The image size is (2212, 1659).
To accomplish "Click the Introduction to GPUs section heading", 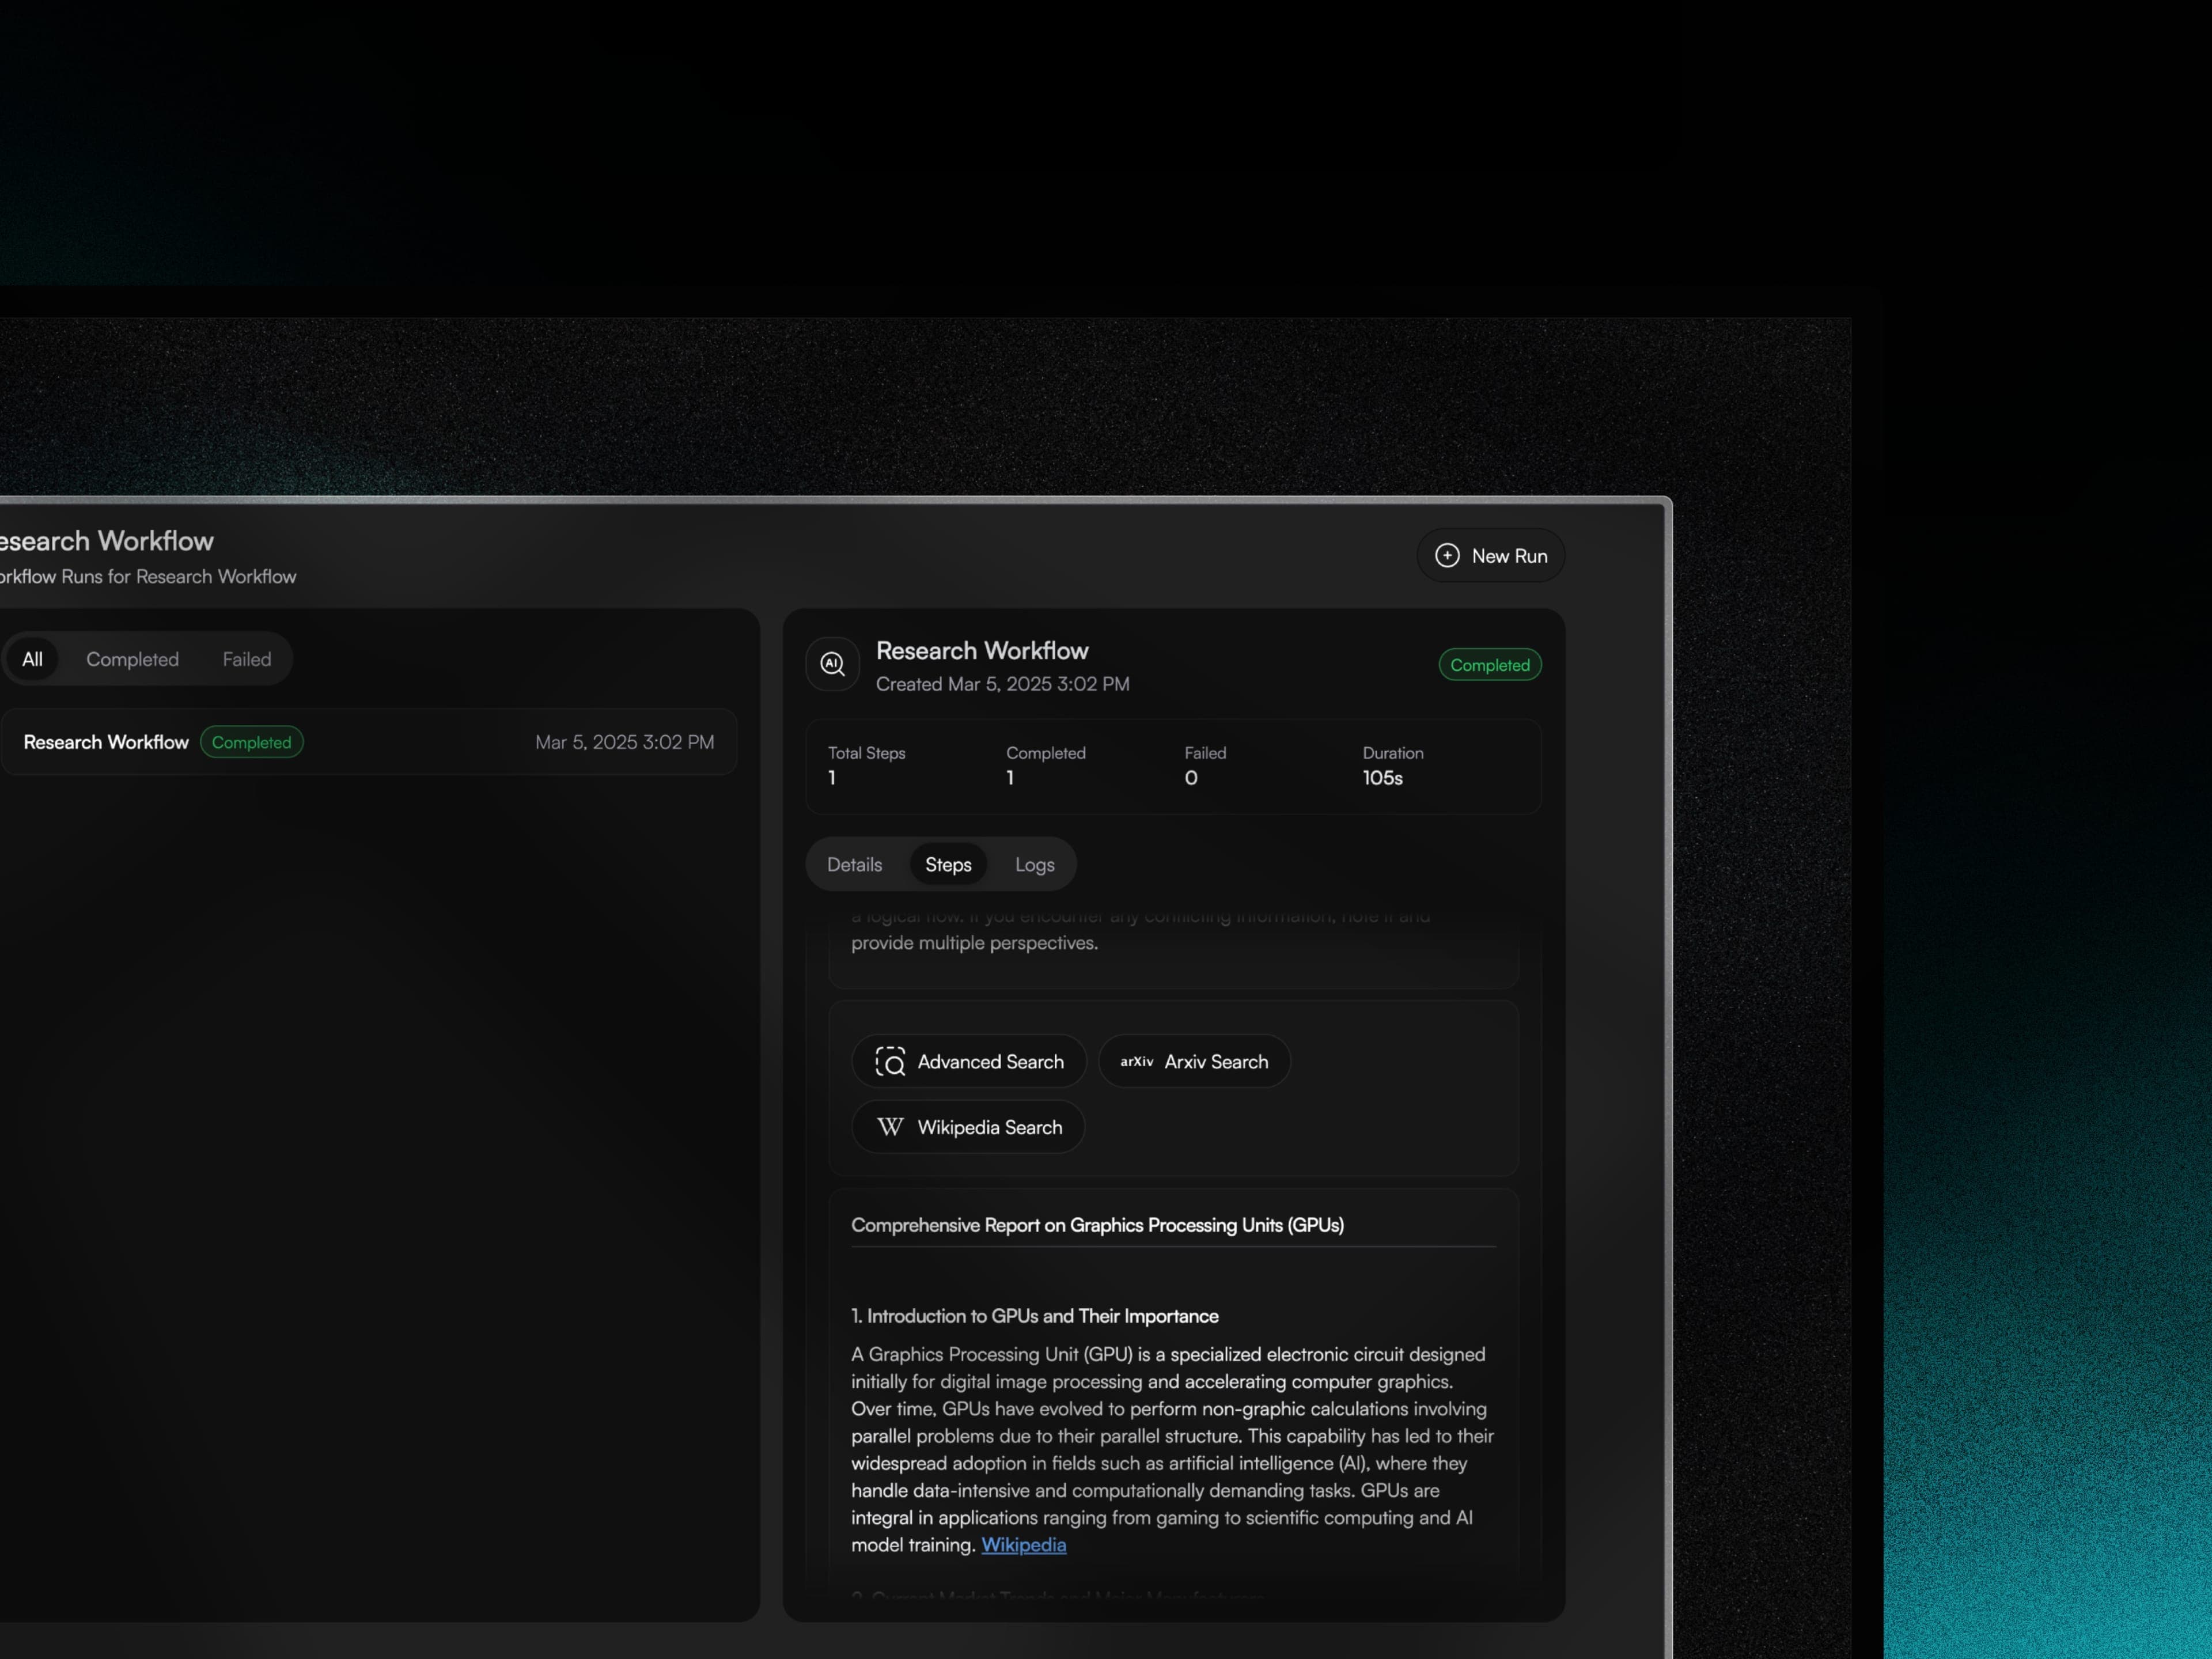I will [x=1035, y=1316].
